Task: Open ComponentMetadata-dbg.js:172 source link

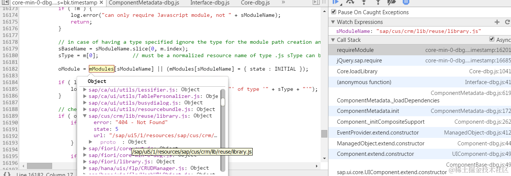Action: 471,111
